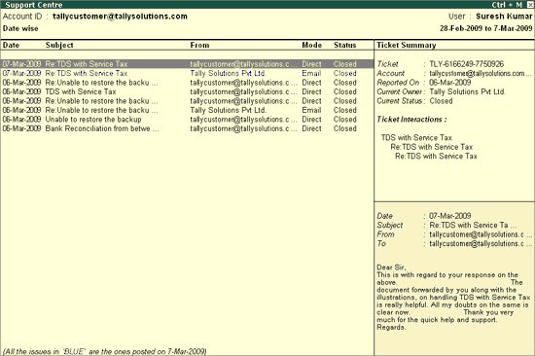The width and height of the screenshot is (535, 356).
Task: Select last nested Re:TDS interaction entry
Action: click(x=436, y=156)
